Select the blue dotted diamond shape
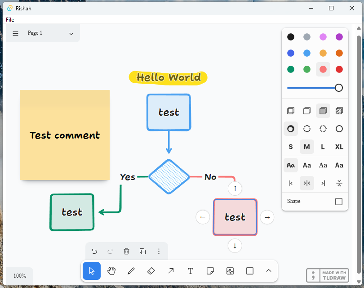The image size is (364, 288). pyautogui.click(x=169, y=177)
